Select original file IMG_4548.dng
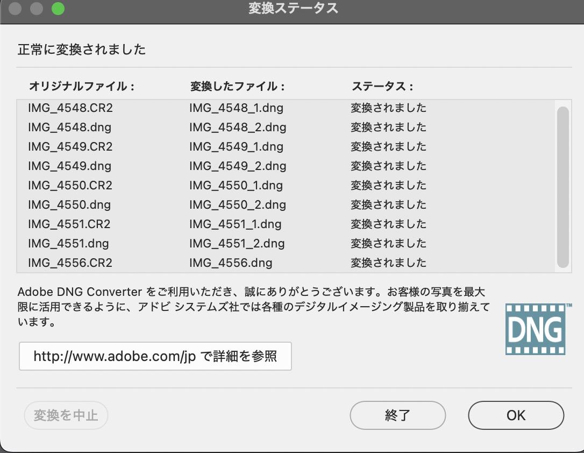This screenshot has width=584, height=453. coord(70,128)
